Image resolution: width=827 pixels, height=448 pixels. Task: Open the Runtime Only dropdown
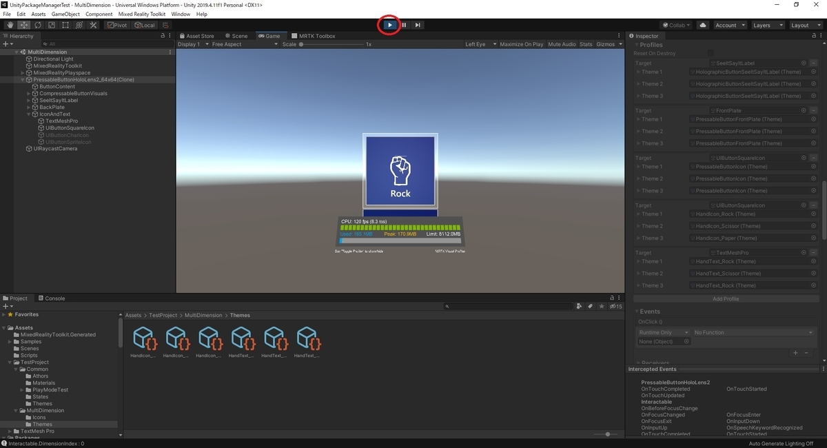click(664, 332)
